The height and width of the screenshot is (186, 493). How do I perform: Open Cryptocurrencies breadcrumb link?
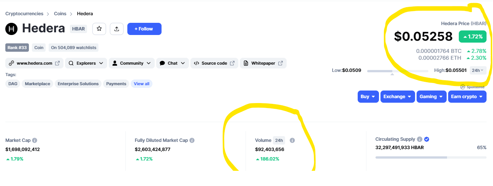pos(24,14)
